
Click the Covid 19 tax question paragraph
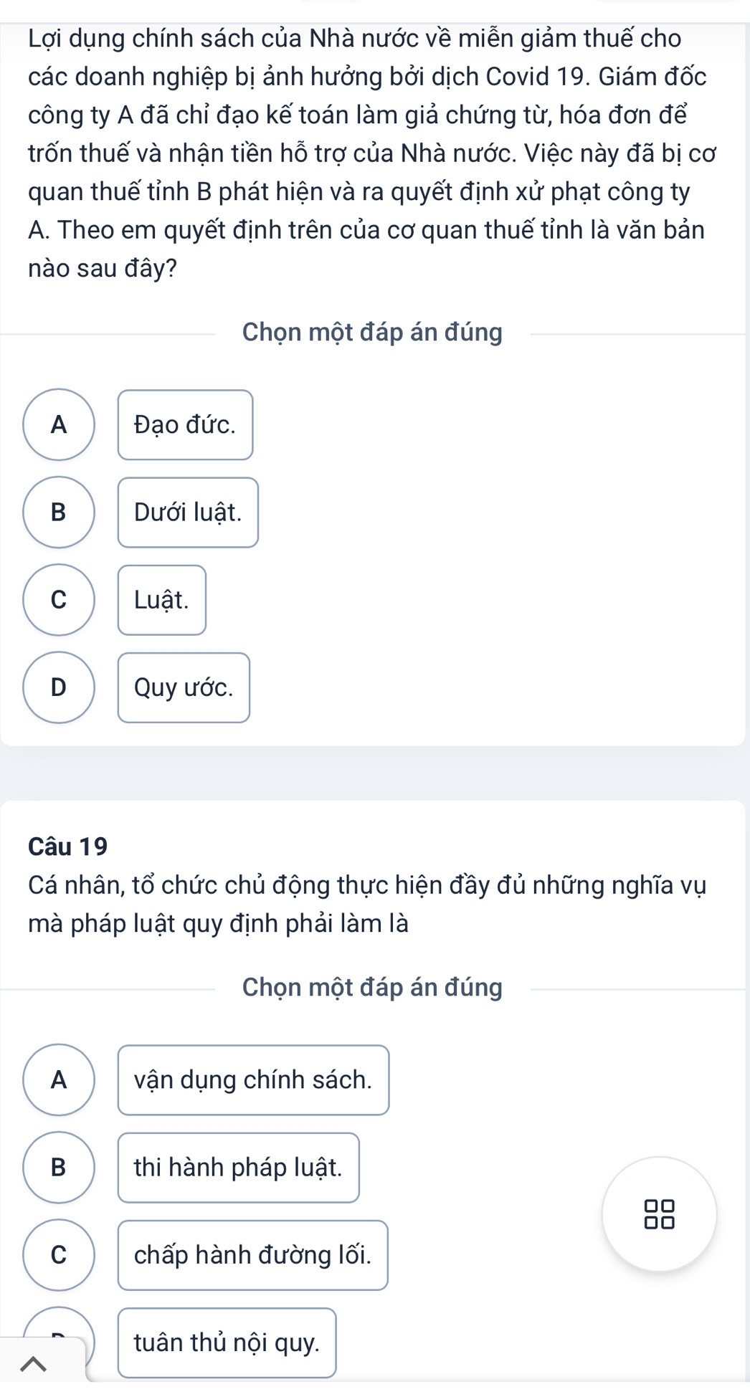point(367,153)
